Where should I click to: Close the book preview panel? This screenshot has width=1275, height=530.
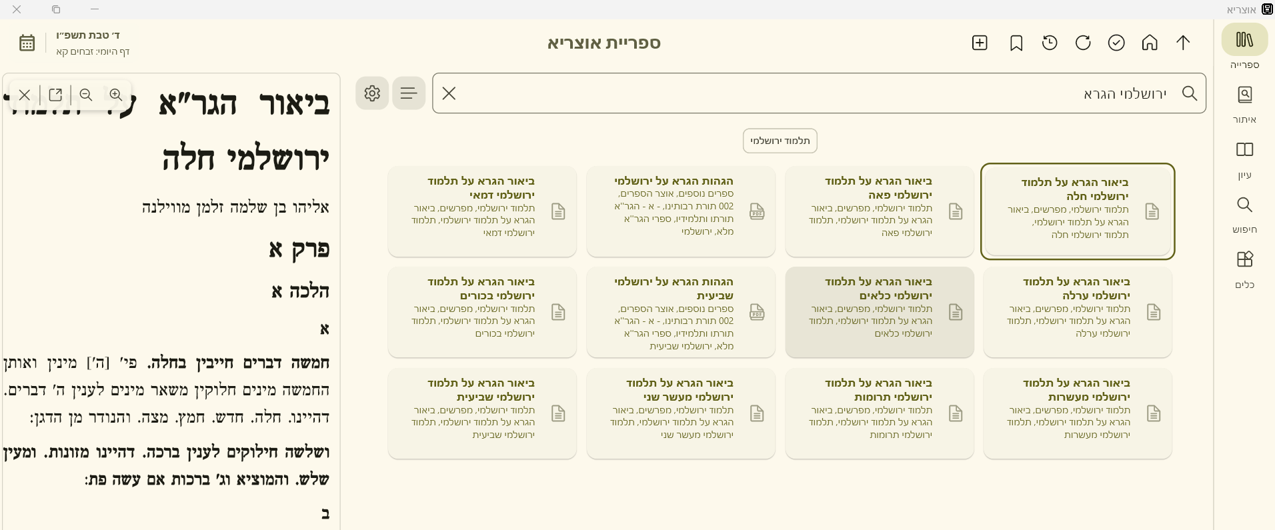coord(25,95)
